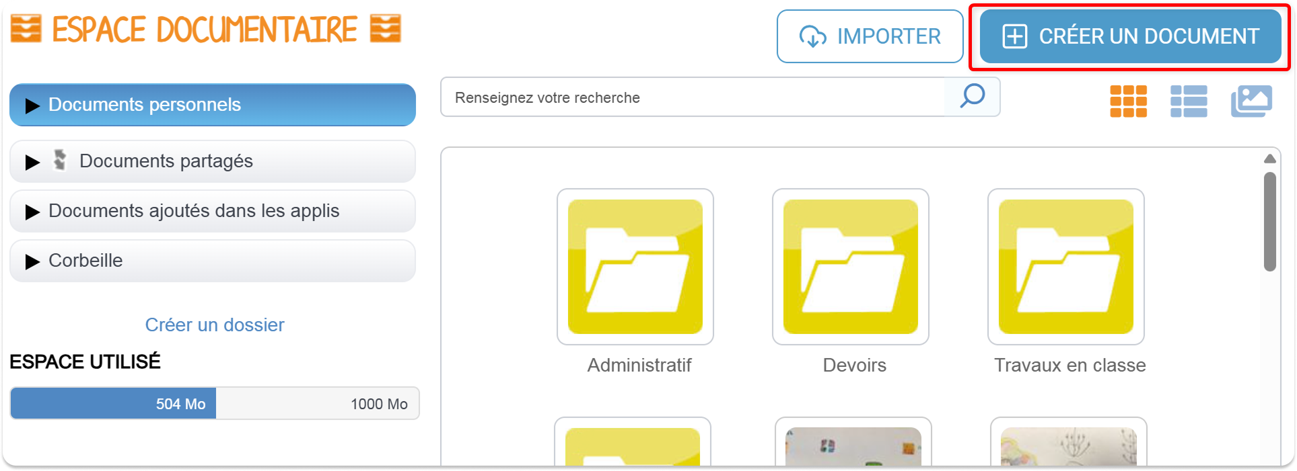
Task: Click the search magnifier icon
Action: (972, 97)
